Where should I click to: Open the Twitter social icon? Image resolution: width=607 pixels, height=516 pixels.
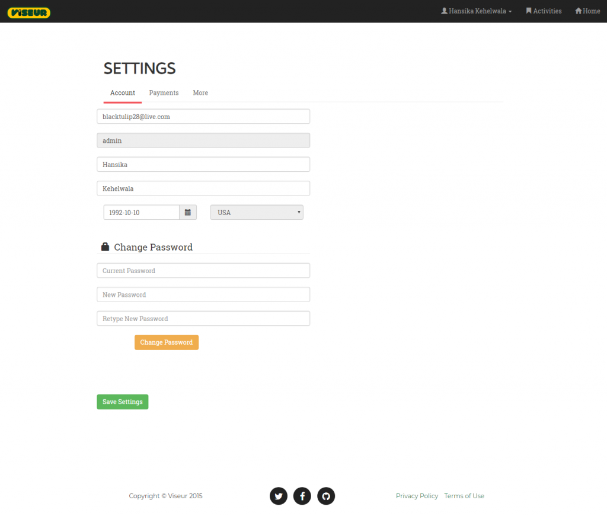(x=279, y=496)
